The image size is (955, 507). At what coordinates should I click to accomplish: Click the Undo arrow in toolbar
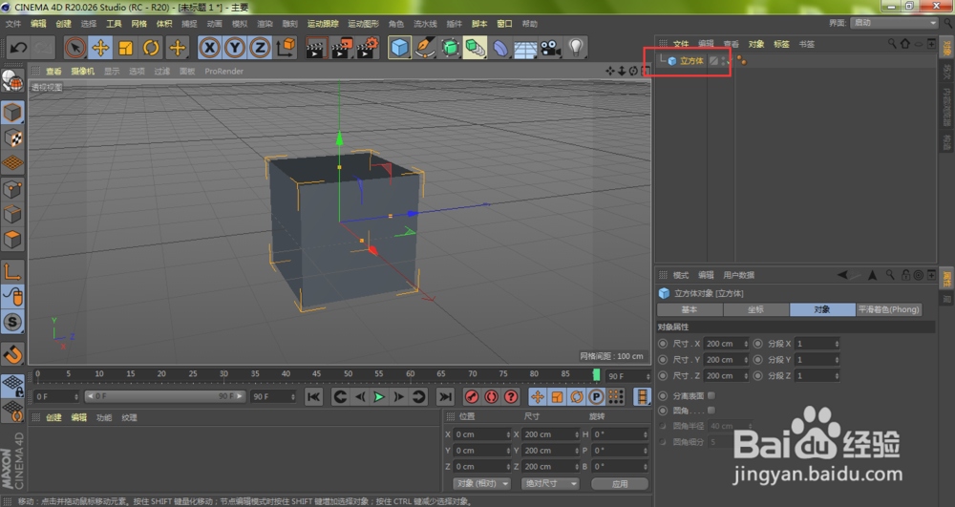[18, 48]
